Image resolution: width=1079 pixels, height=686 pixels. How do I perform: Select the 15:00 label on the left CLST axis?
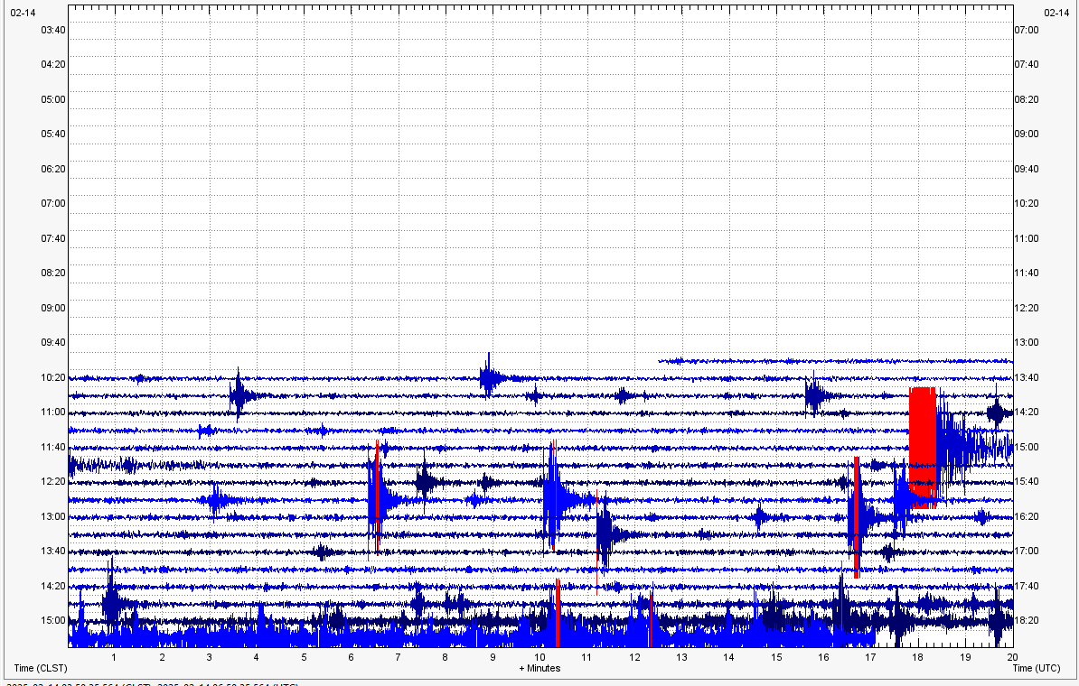click(52, 621)
